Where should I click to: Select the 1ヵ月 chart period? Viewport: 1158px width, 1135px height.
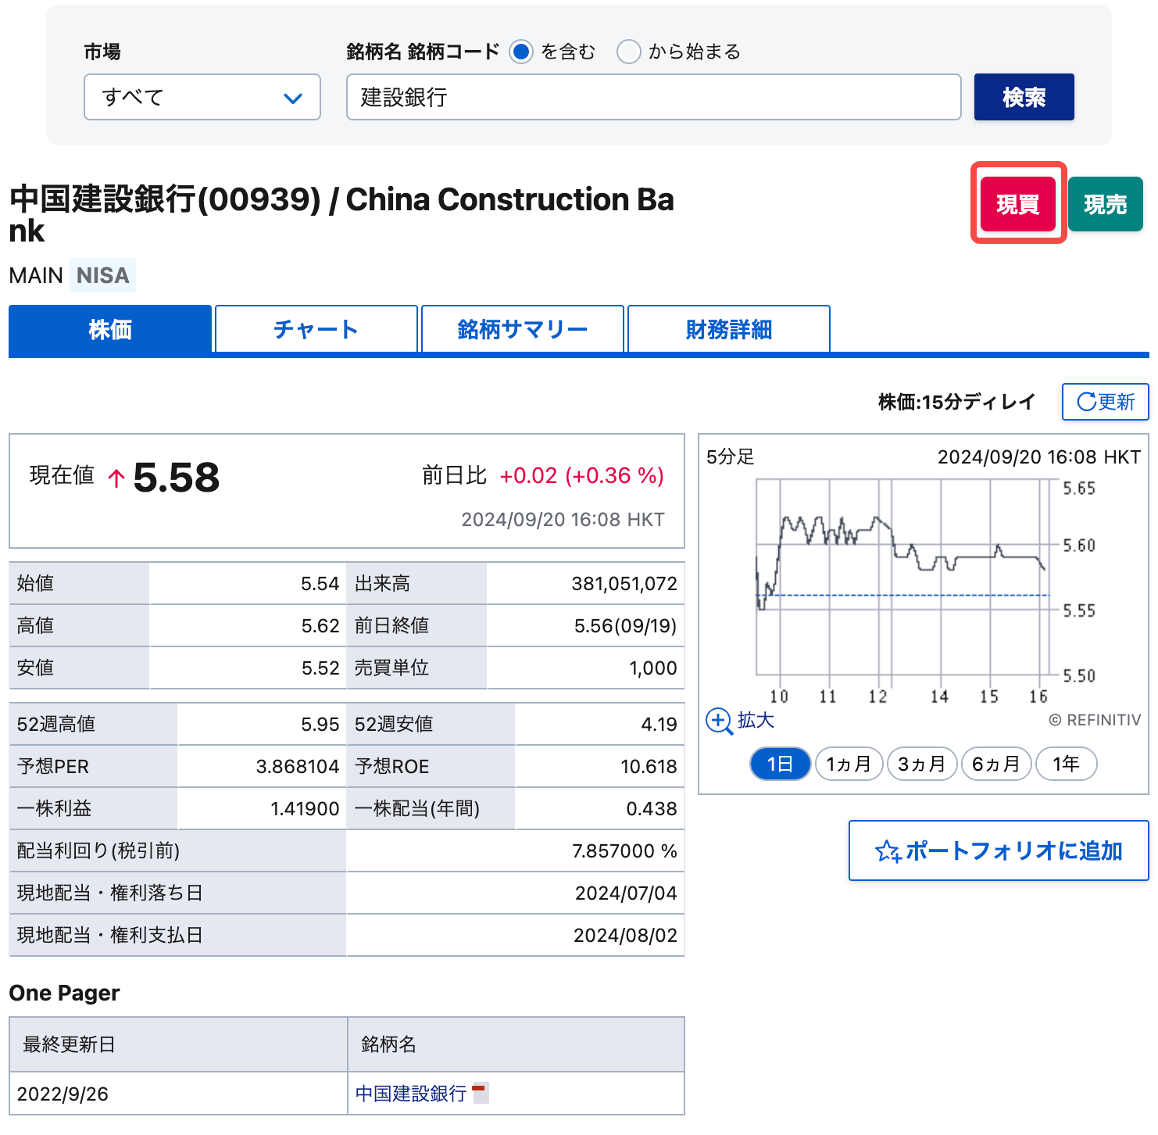coord(849,764)
